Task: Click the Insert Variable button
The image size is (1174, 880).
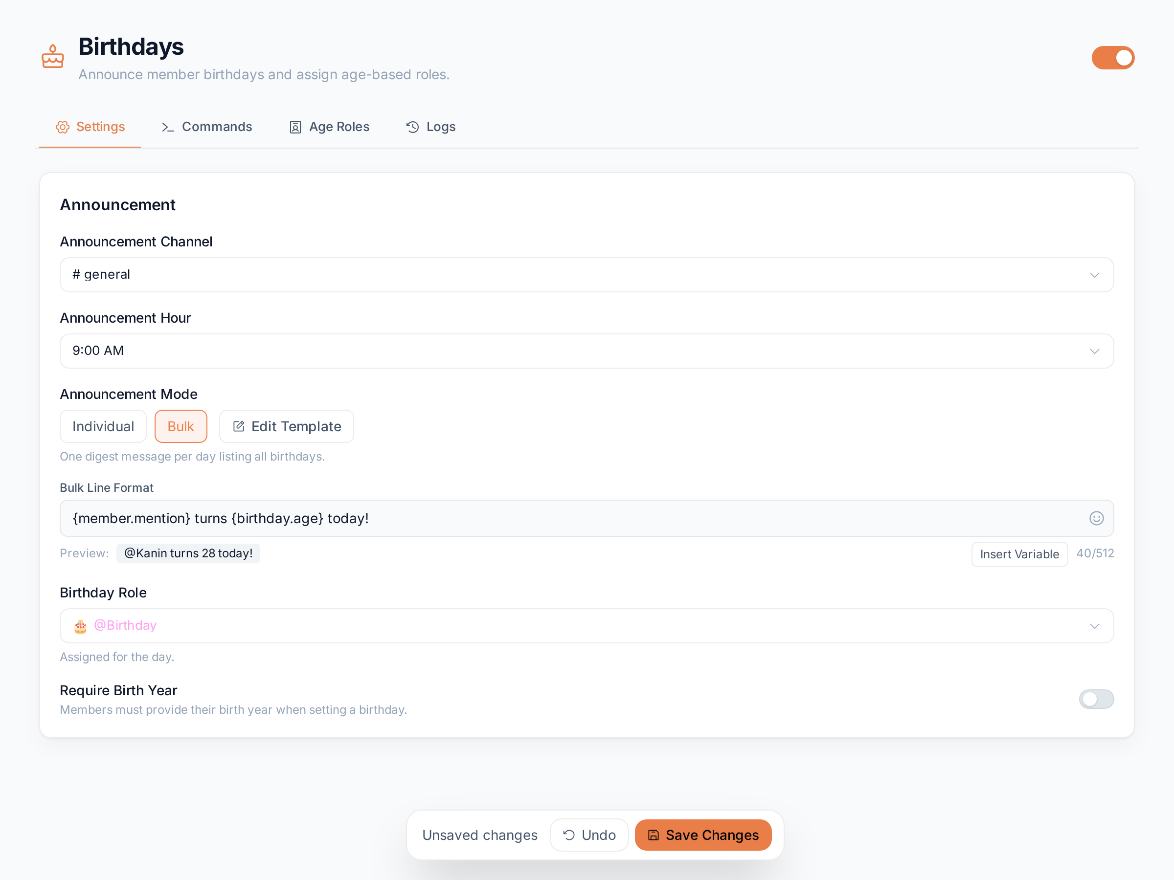Action: [x=1019, y=554]
